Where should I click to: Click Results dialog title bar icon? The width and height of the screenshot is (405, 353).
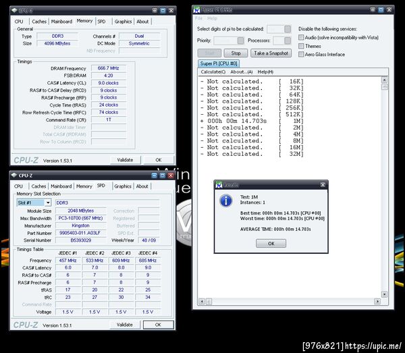[219, 185]
